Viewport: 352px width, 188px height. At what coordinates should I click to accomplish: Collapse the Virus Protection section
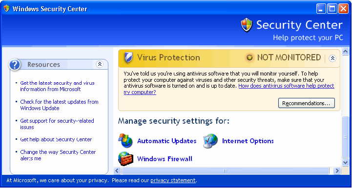click(332, 58)
